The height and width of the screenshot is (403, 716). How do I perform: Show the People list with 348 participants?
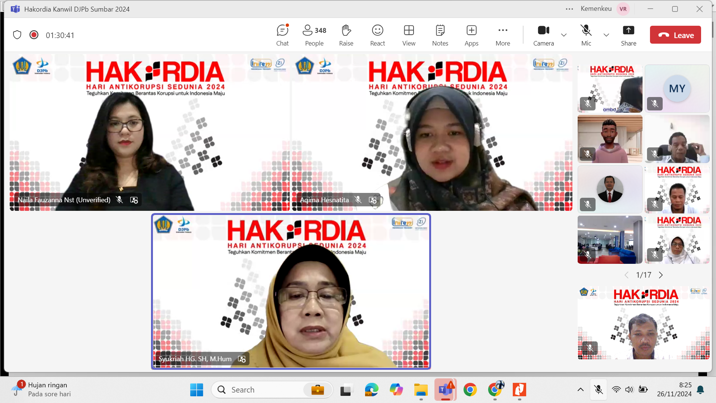pyautogui.click(x=314, y=35)
